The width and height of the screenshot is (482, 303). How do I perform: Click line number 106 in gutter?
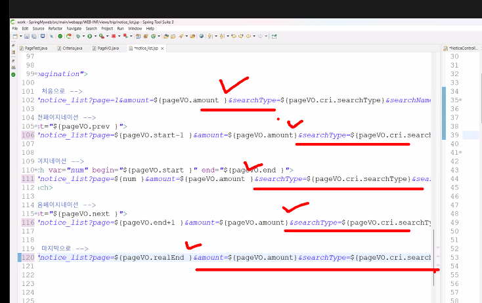pyautogui.click(x=28, y=135)
